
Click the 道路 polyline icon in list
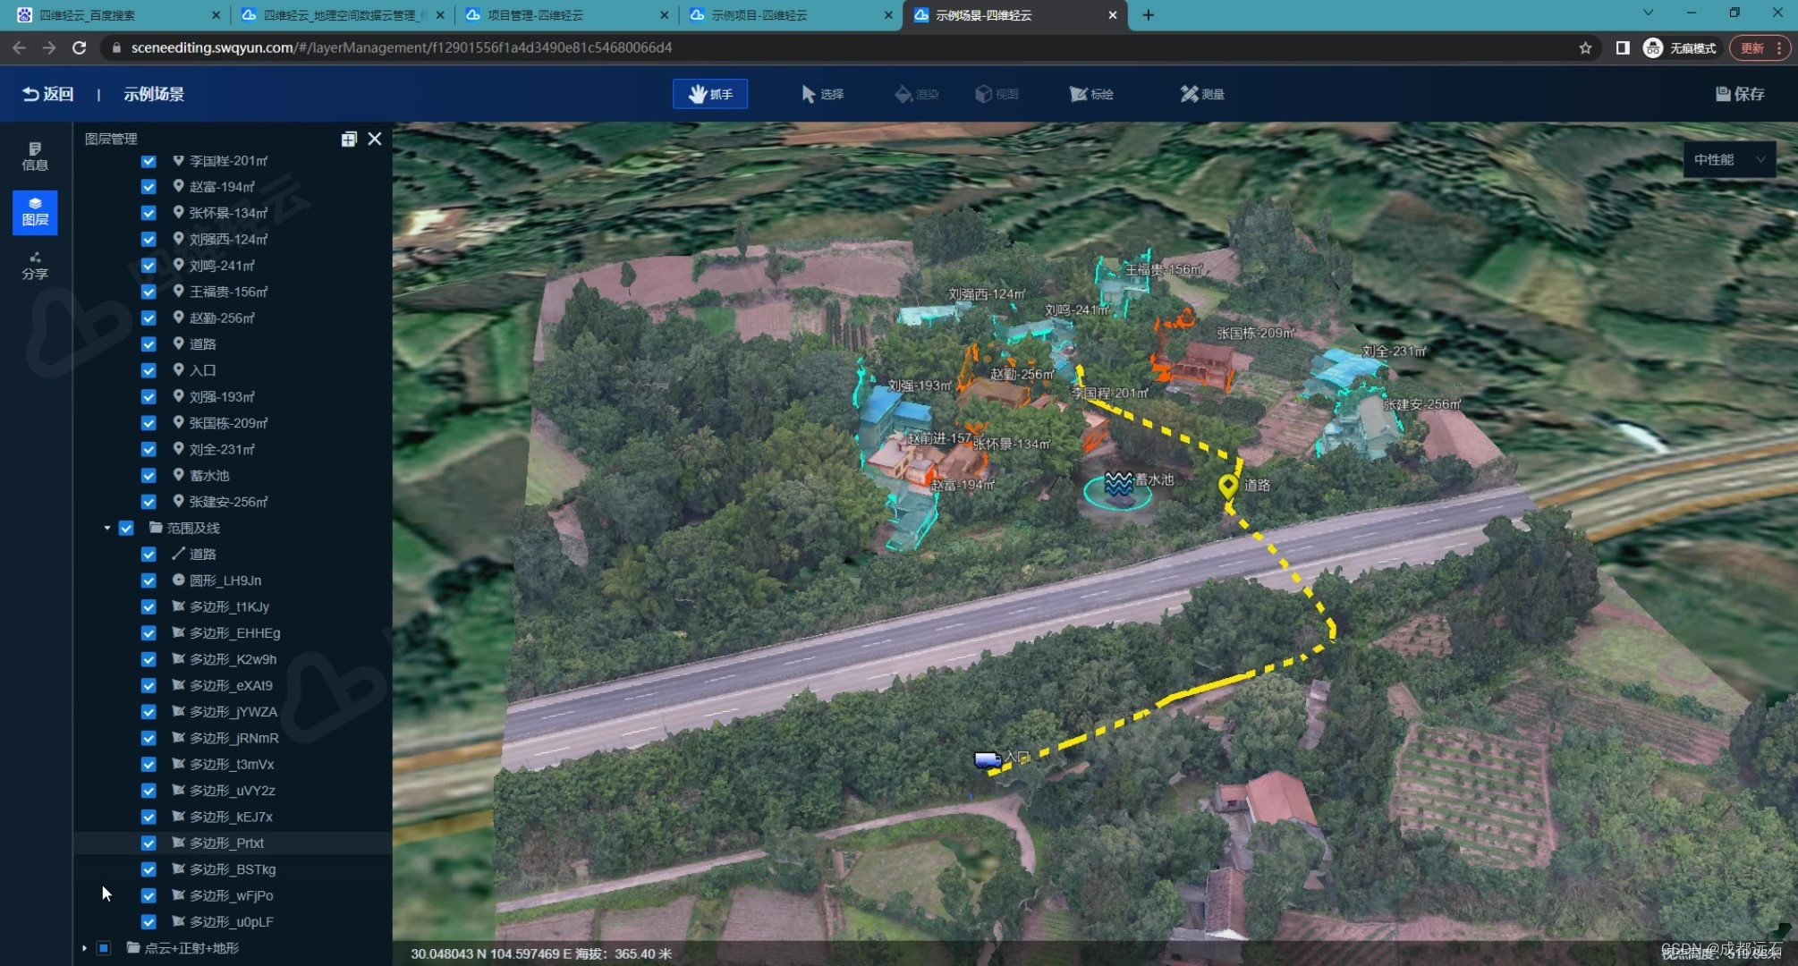coord(178,554)
